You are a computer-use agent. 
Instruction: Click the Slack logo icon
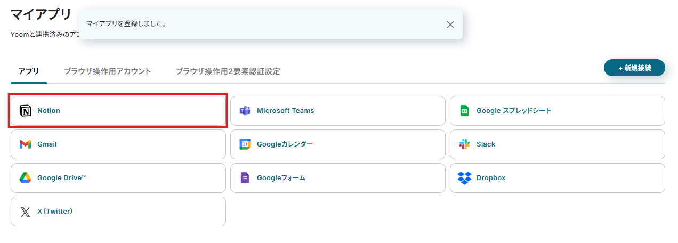coord(464,144)
